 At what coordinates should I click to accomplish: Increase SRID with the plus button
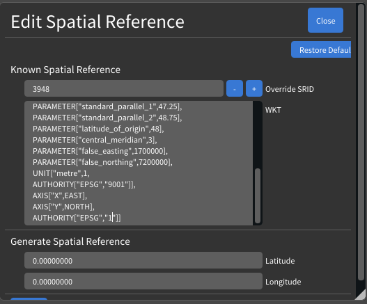coord(254,88)
